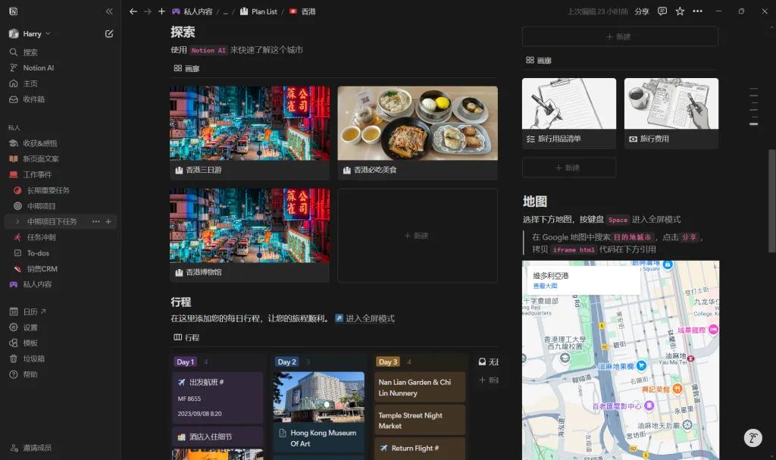Open the 酒店入住细节 card

217,437
